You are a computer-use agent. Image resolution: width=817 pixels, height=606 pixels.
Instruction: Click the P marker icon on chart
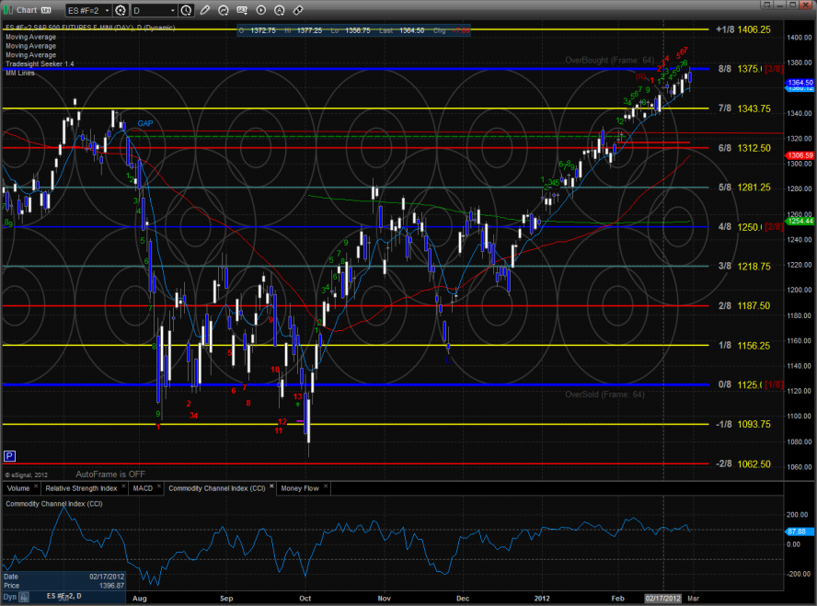[x=10, y=455]
